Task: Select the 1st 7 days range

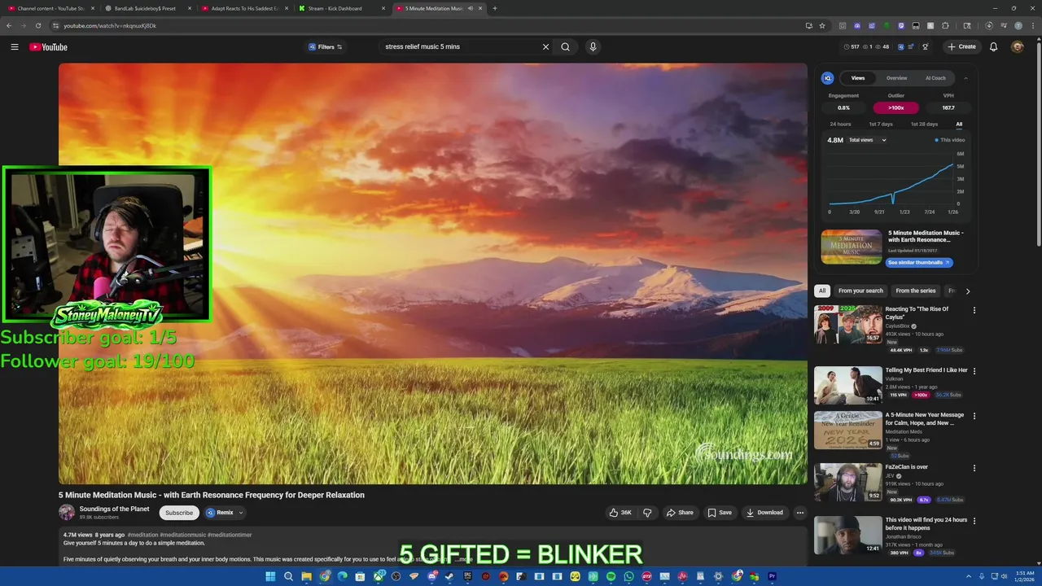Action: pyautogui.click(x=881, y=124)
